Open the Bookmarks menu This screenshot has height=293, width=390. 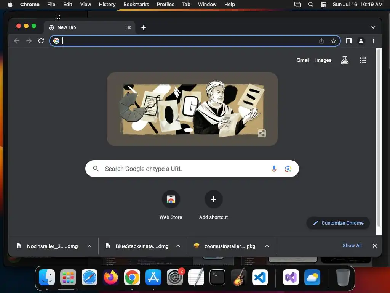[136, 5]
